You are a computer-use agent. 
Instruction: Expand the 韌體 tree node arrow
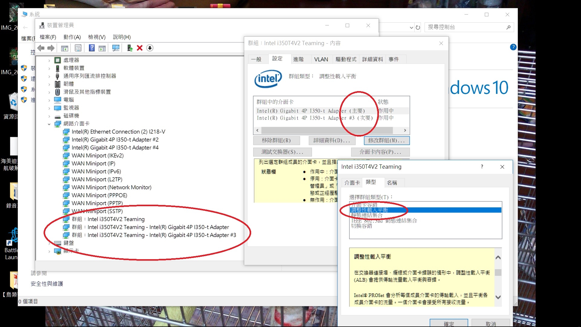(x=49, y=84)
